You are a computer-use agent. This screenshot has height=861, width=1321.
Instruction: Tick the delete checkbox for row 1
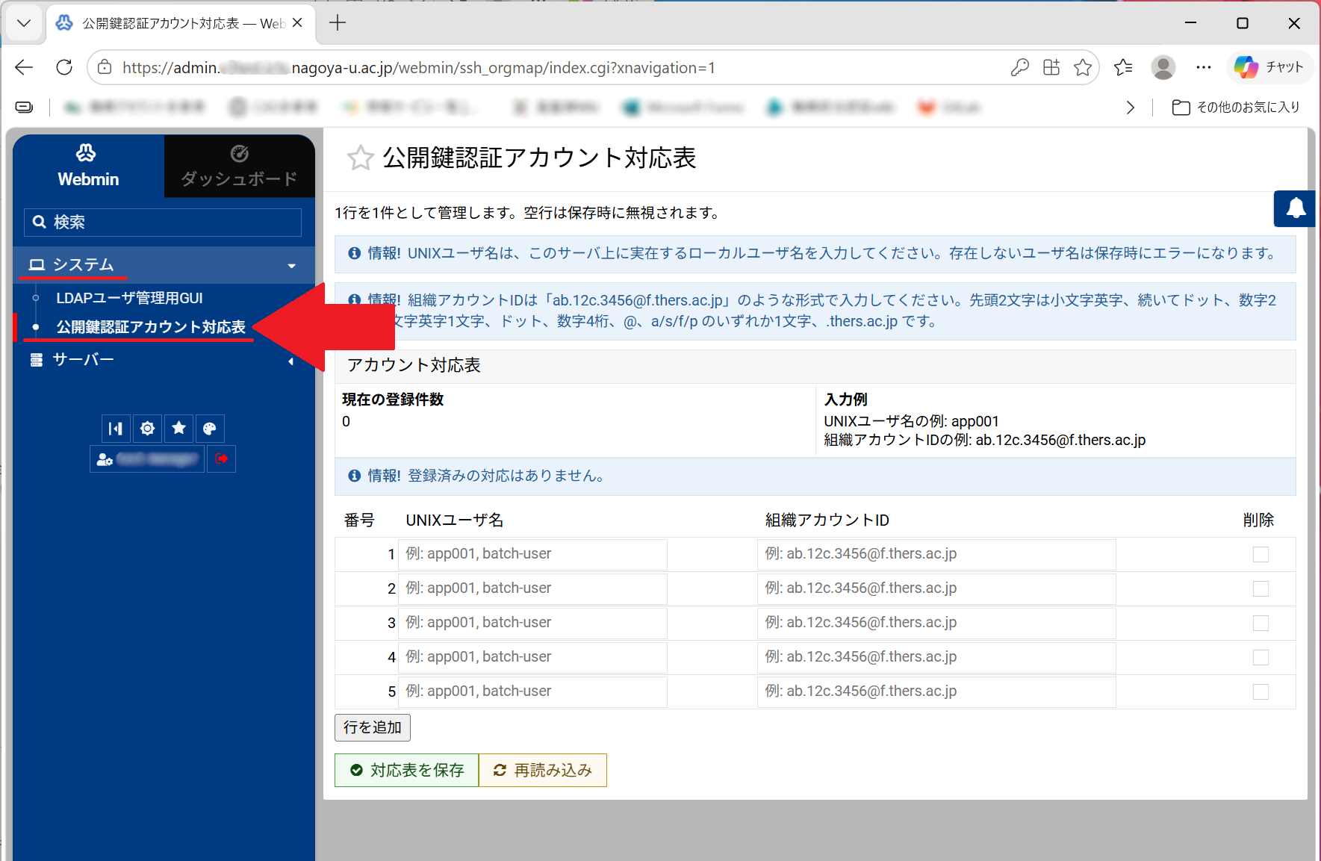click(1261, 554)
